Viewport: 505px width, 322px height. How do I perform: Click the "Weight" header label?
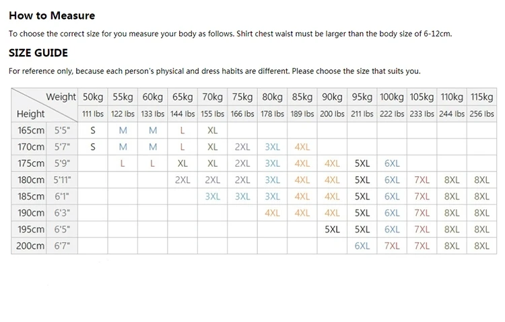[61, 97]
